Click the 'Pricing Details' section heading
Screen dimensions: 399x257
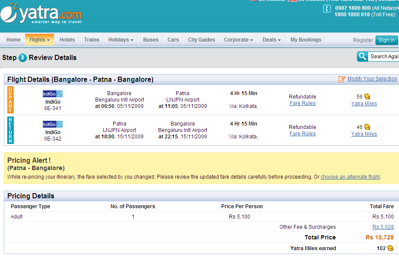(31, 196)
